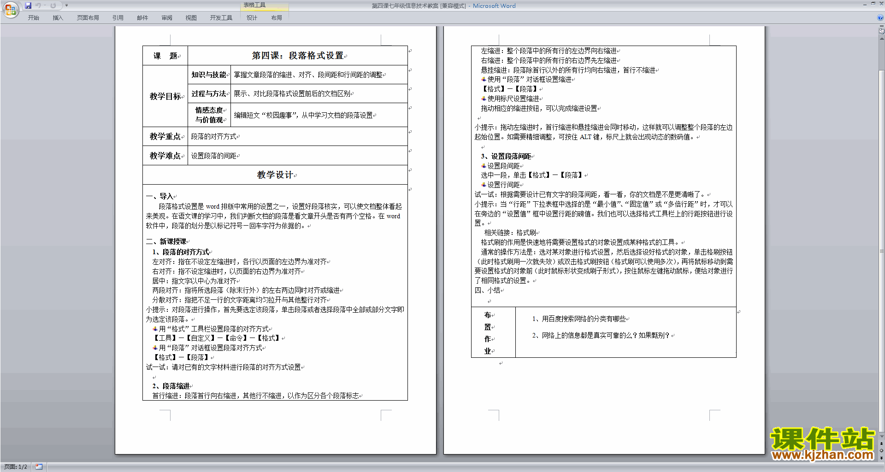
Task: Click the Select Browse Object round button
Action: click(x=881, y=450)
